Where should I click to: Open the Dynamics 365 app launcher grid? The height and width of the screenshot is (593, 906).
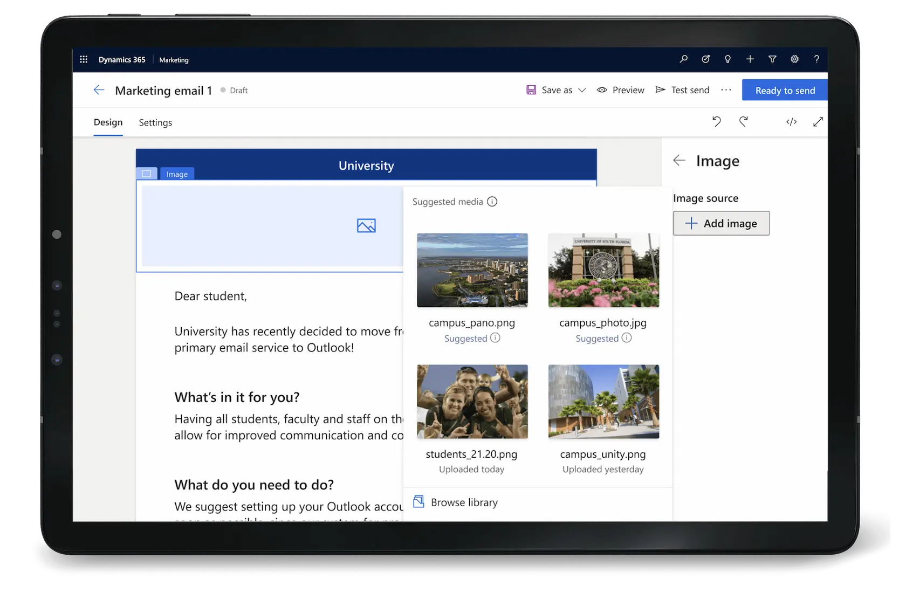84,59
